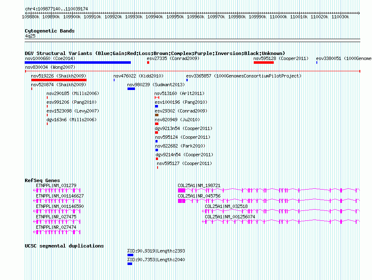Image resolution: width=372 pixels, height=280 pixels.
Task: Click ETNPPL|NR_027474 transcript label
Action: [56, 227]
